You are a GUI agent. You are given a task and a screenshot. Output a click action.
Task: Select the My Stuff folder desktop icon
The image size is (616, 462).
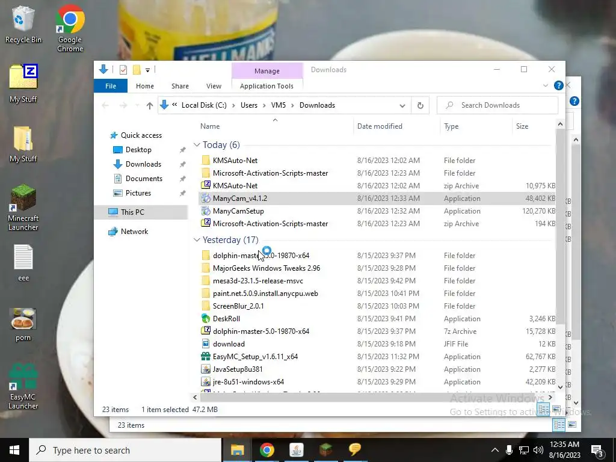pyautogui.click(x=23, y=144)
